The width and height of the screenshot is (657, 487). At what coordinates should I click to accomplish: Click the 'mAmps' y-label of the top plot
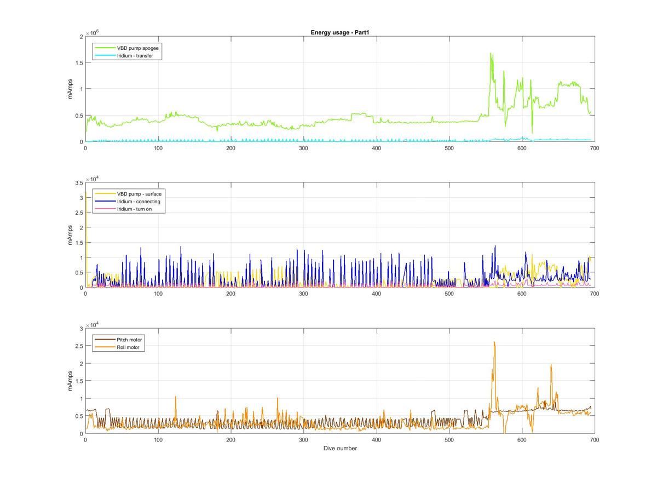70,89
